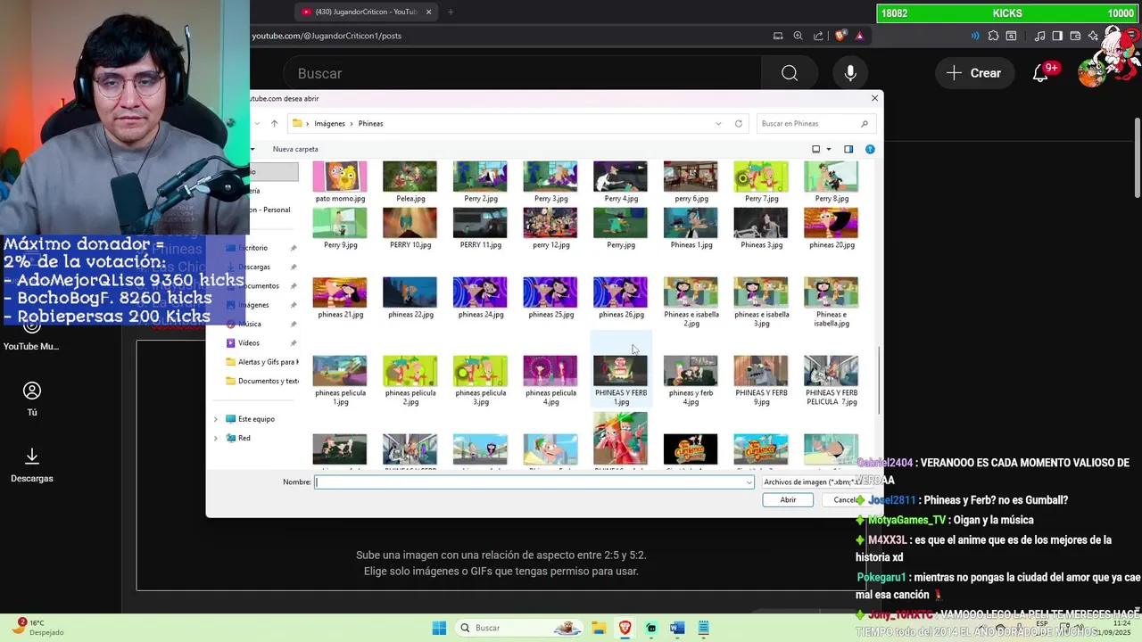The height and width of the screenshot is (642, 1142).
Task: Activate voice search microphone icon
Action: 850,73
